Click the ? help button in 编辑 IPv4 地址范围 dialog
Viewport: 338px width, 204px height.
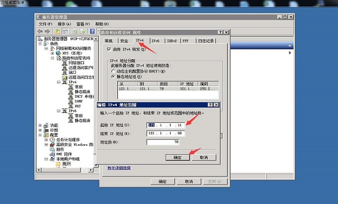point(210,105)
